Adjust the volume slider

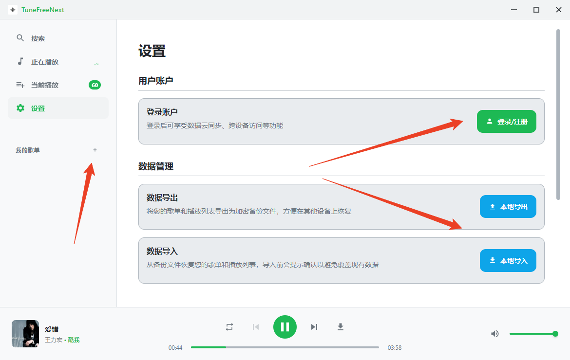pyautogui.click(x=532, y=334)
